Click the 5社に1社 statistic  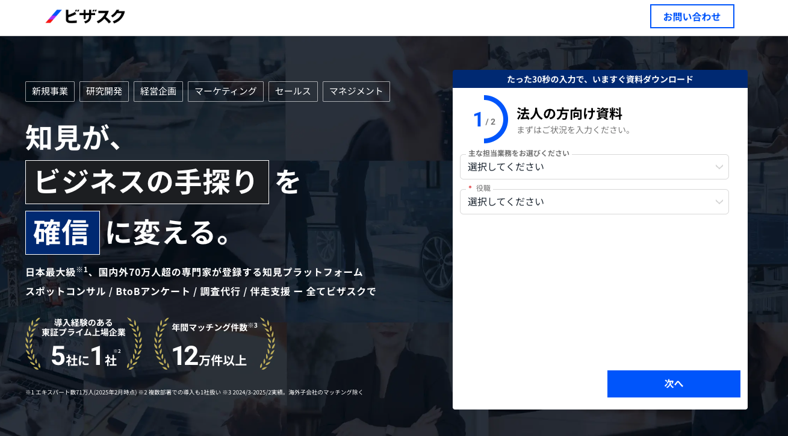tap(86, 356)
